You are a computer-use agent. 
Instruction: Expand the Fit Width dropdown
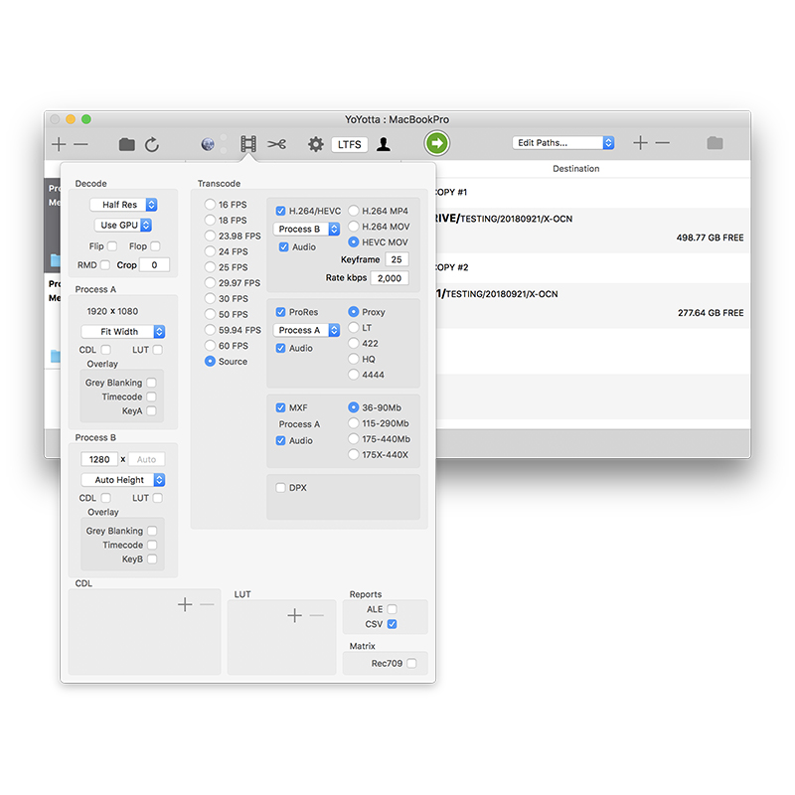(x=123, y=332)
